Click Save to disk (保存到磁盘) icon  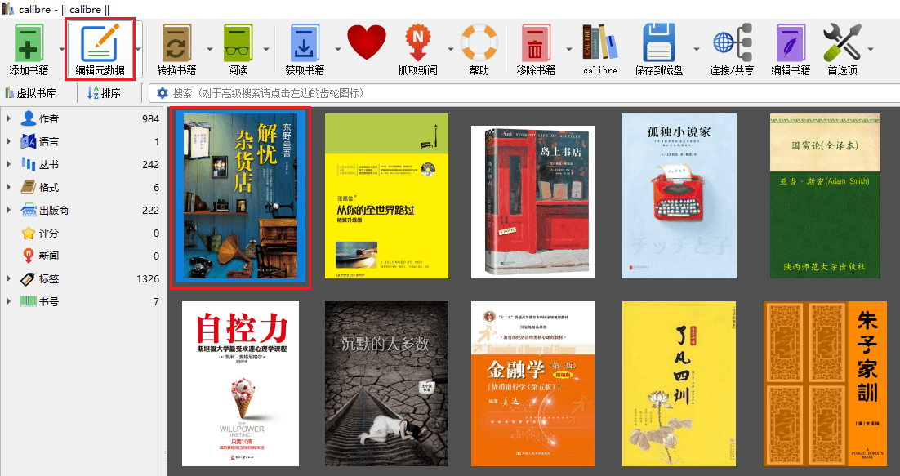(x=660, y=43)
